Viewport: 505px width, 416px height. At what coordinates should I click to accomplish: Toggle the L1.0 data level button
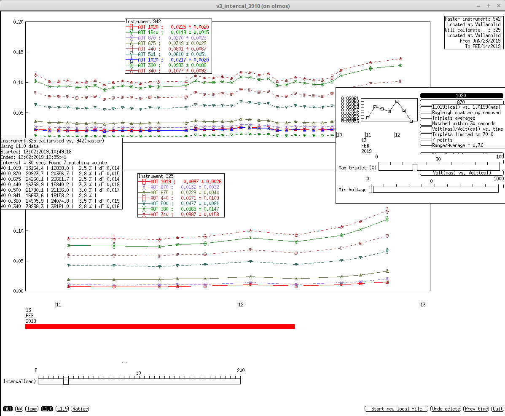click(47, 408)
